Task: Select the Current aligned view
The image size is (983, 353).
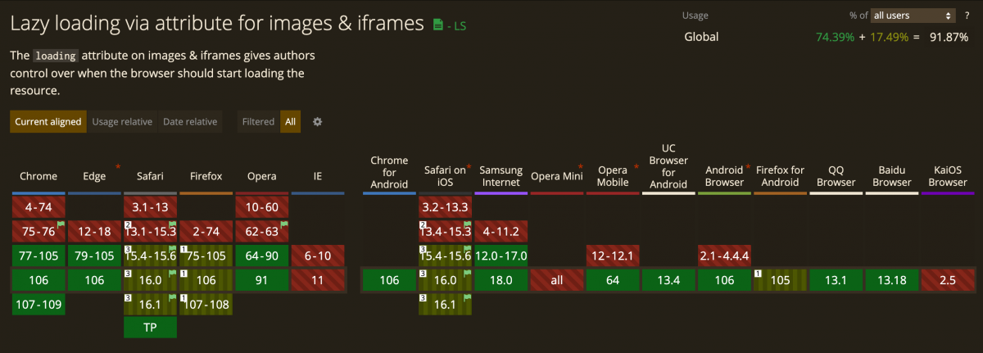Action: pyautogui.click(x=48, y=122)
